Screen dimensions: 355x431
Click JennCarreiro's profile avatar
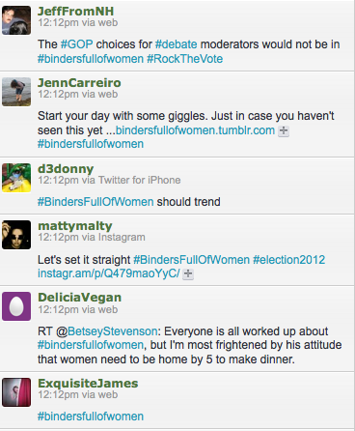click(16, 92)
